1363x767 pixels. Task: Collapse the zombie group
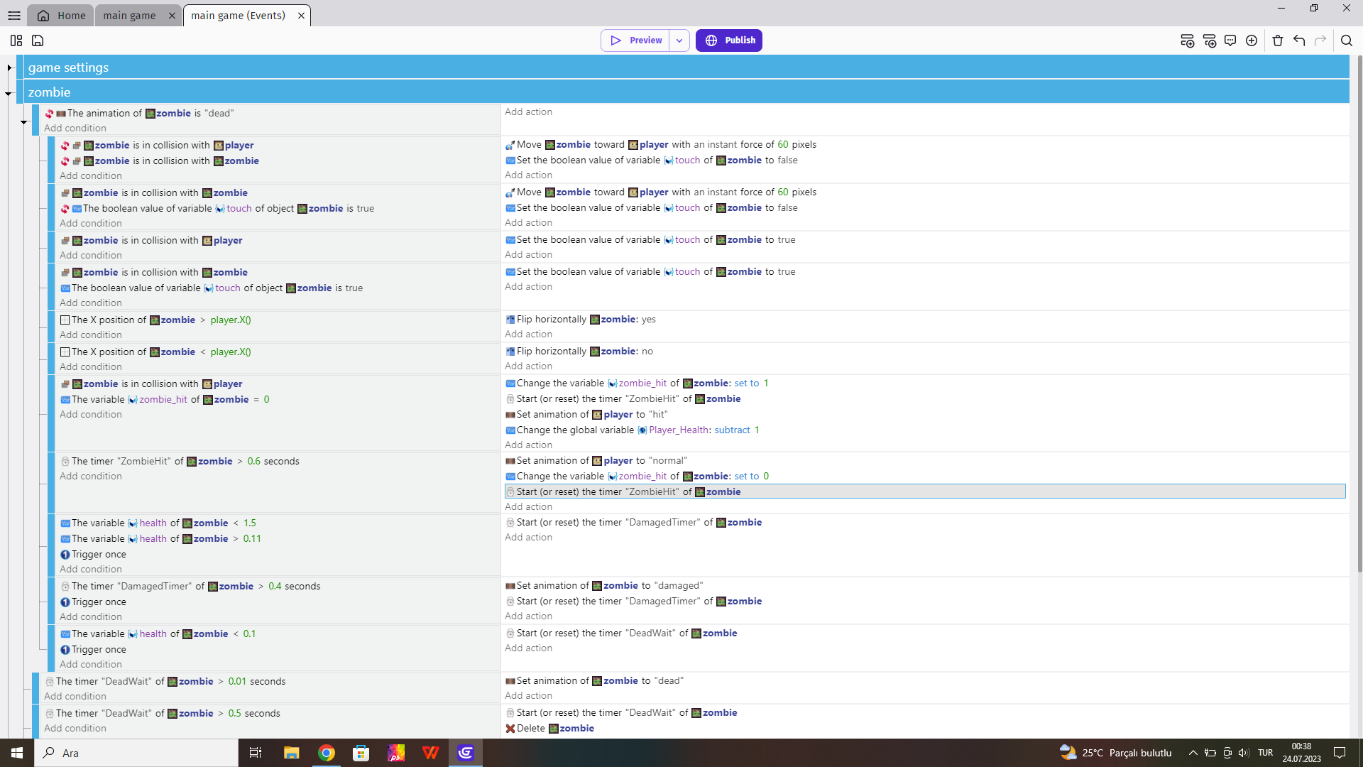[9, 93]
